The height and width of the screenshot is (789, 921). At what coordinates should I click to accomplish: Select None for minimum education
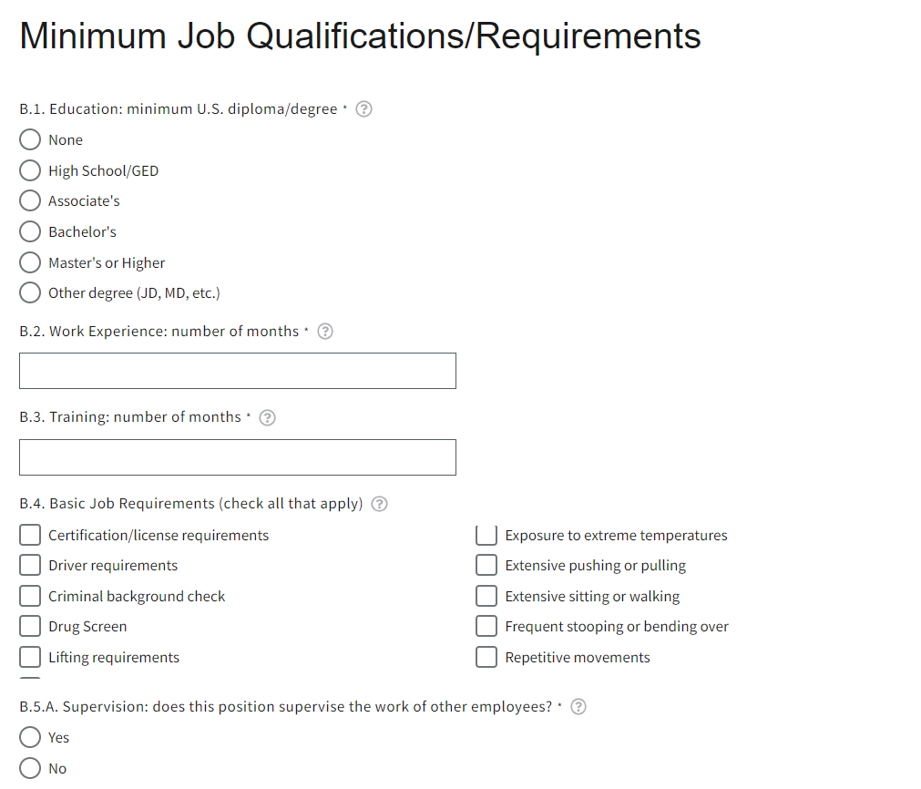point(31,139)
